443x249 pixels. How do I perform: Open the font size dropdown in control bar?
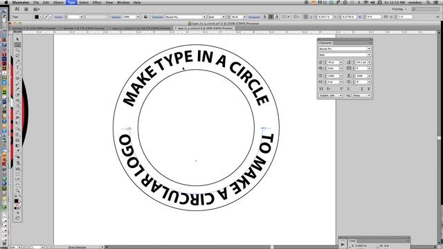pos(244,17)
